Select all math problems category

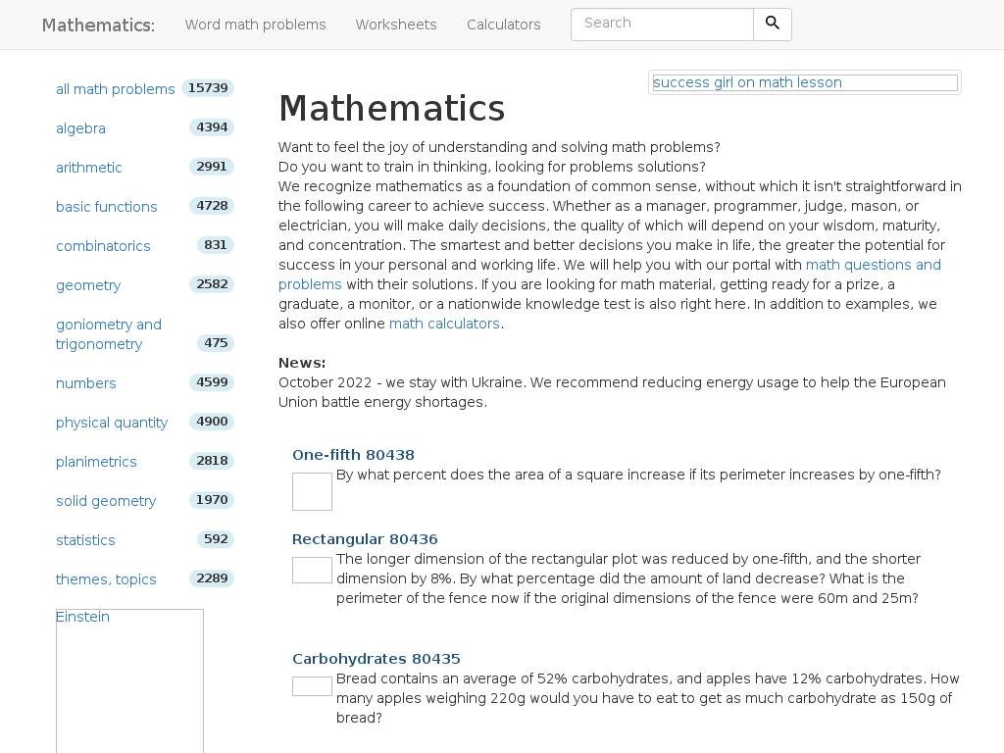tap(115, 89)
